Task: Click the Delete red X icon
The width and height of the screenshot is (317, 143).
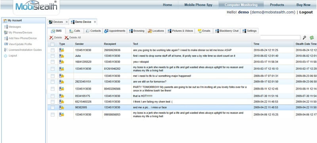Action: (x=52, y=38)
